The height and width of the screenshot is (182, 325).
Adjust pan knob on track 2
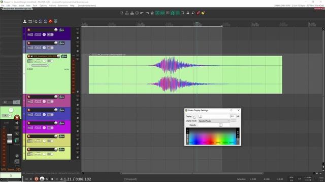point(44,48)
